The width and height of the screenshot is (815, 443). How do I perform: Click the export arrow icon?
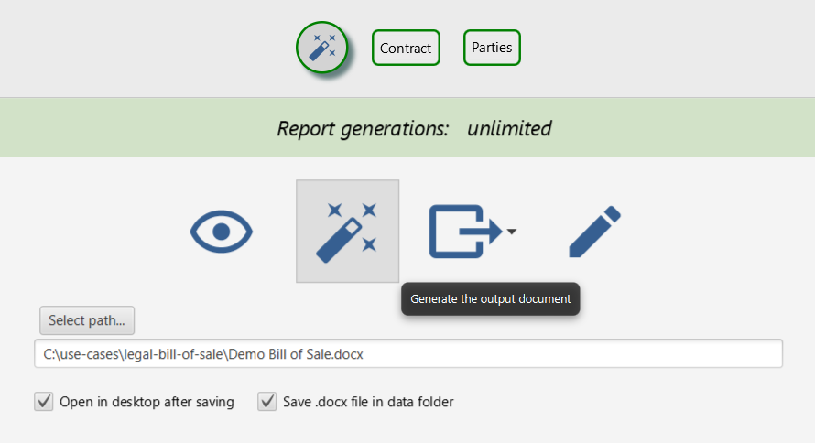click(x=466, y=232)
